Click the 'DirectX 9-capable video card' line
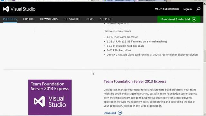206x116 pixels. (152, 55)
